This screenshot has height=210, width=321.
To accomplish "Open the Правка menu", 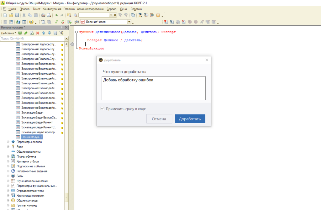I will click(x=24, y=9).
